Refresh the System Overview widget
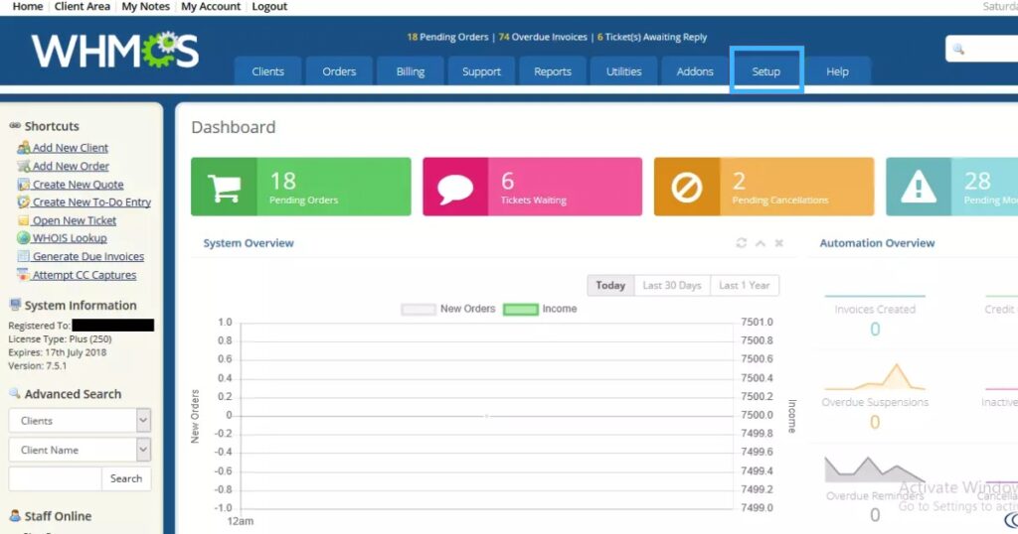The width and height of the screenshot is (1018, 534). point(742,243)
